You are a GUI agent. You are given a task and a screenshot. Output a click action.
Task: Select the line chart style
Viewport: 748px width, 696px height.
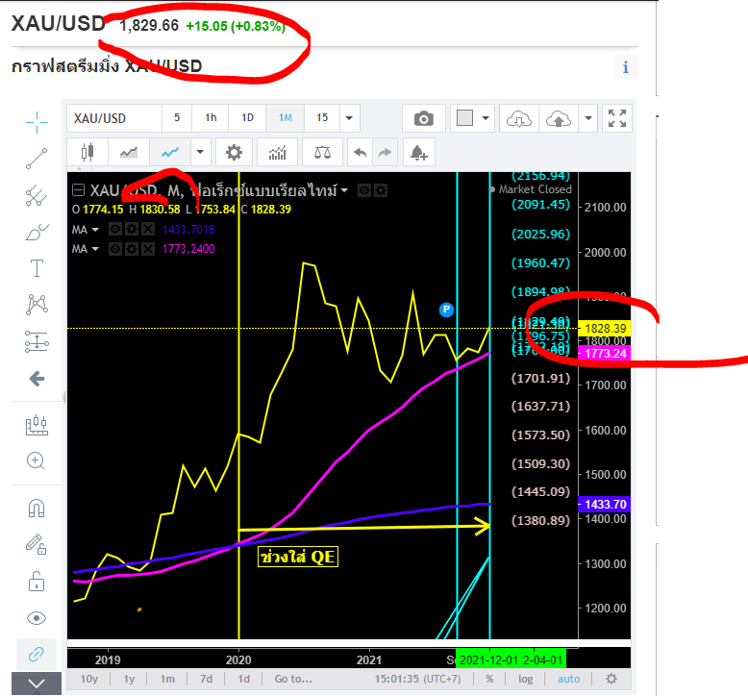170,152
